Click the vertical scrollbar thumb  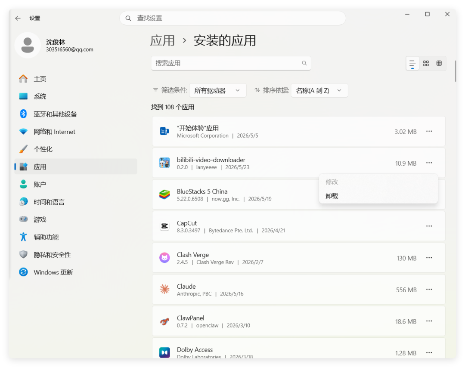coord(456,71)
